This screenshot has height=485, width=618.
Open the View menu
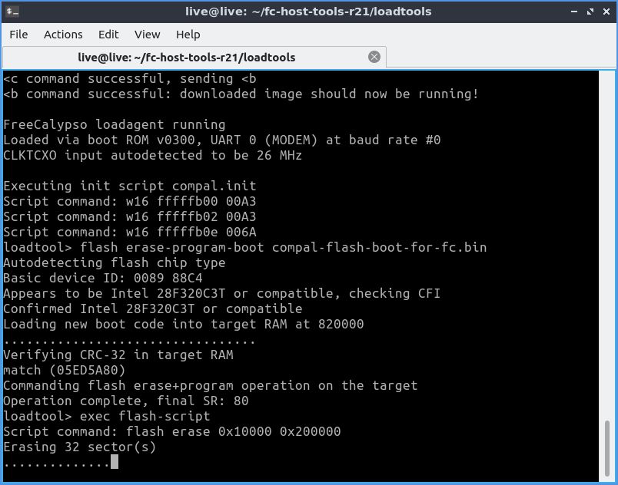pos(147,35)
